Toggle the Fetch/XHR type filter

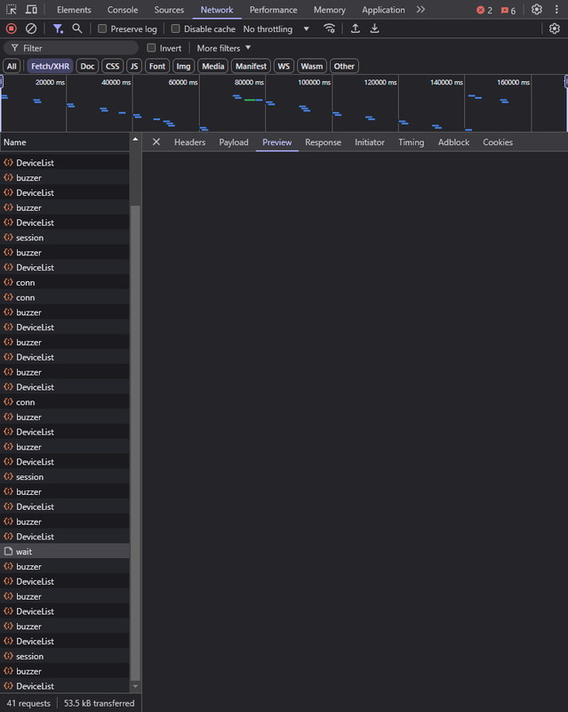coord(50,66)
